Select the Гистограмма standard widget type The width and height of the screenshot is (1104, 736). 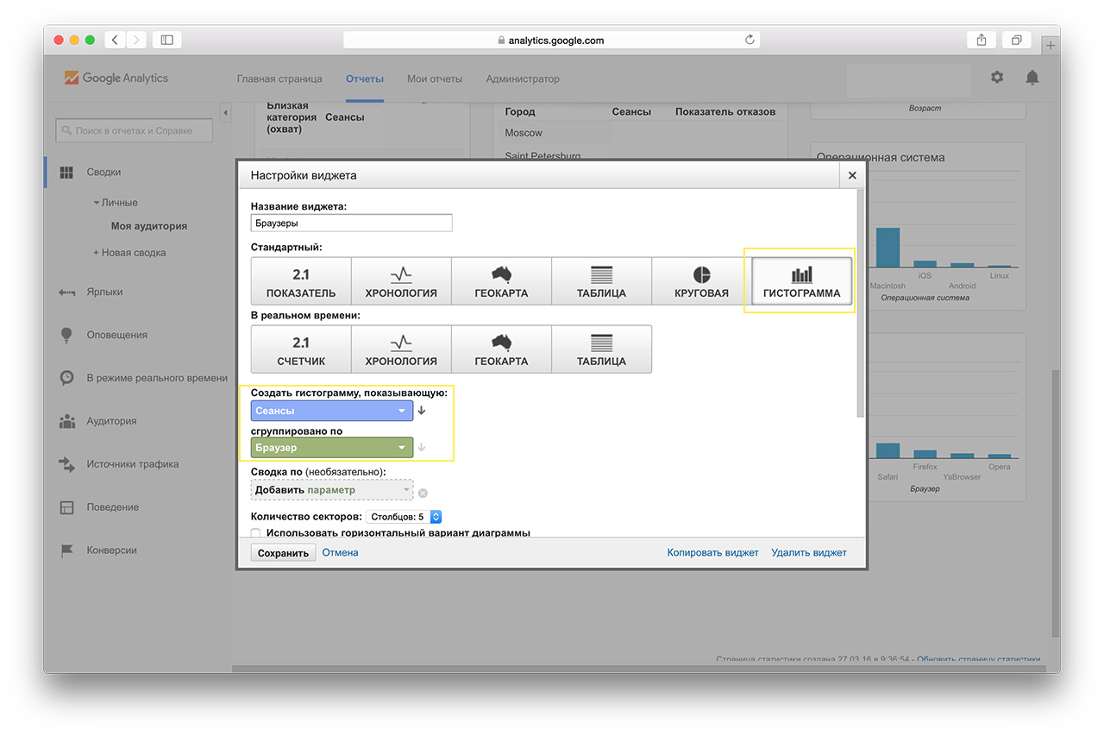[x=801, y=281]
